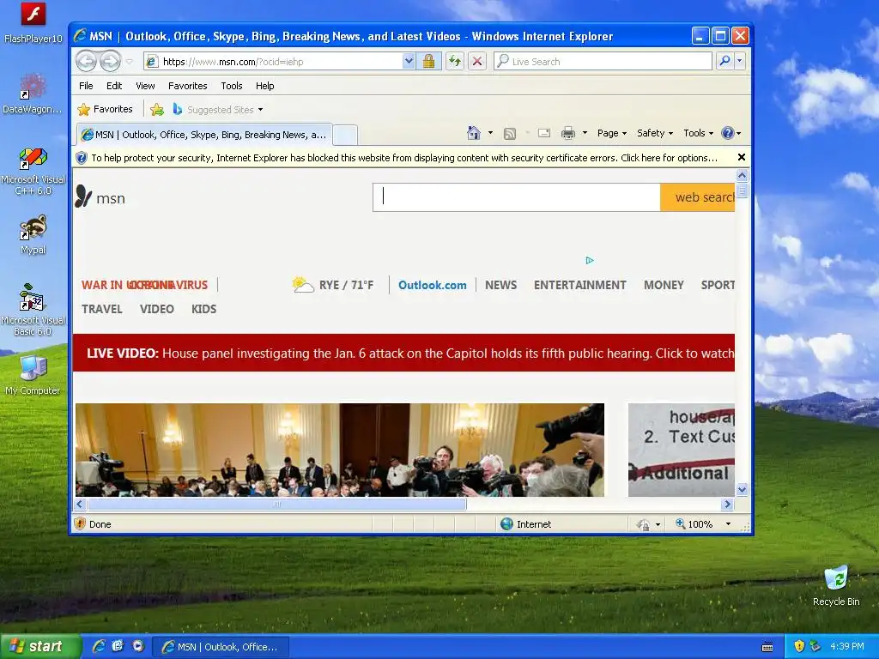Click the Forward navigation arrow button
The width and height of the screenshot is (879, 659).
tap(110, 61)
